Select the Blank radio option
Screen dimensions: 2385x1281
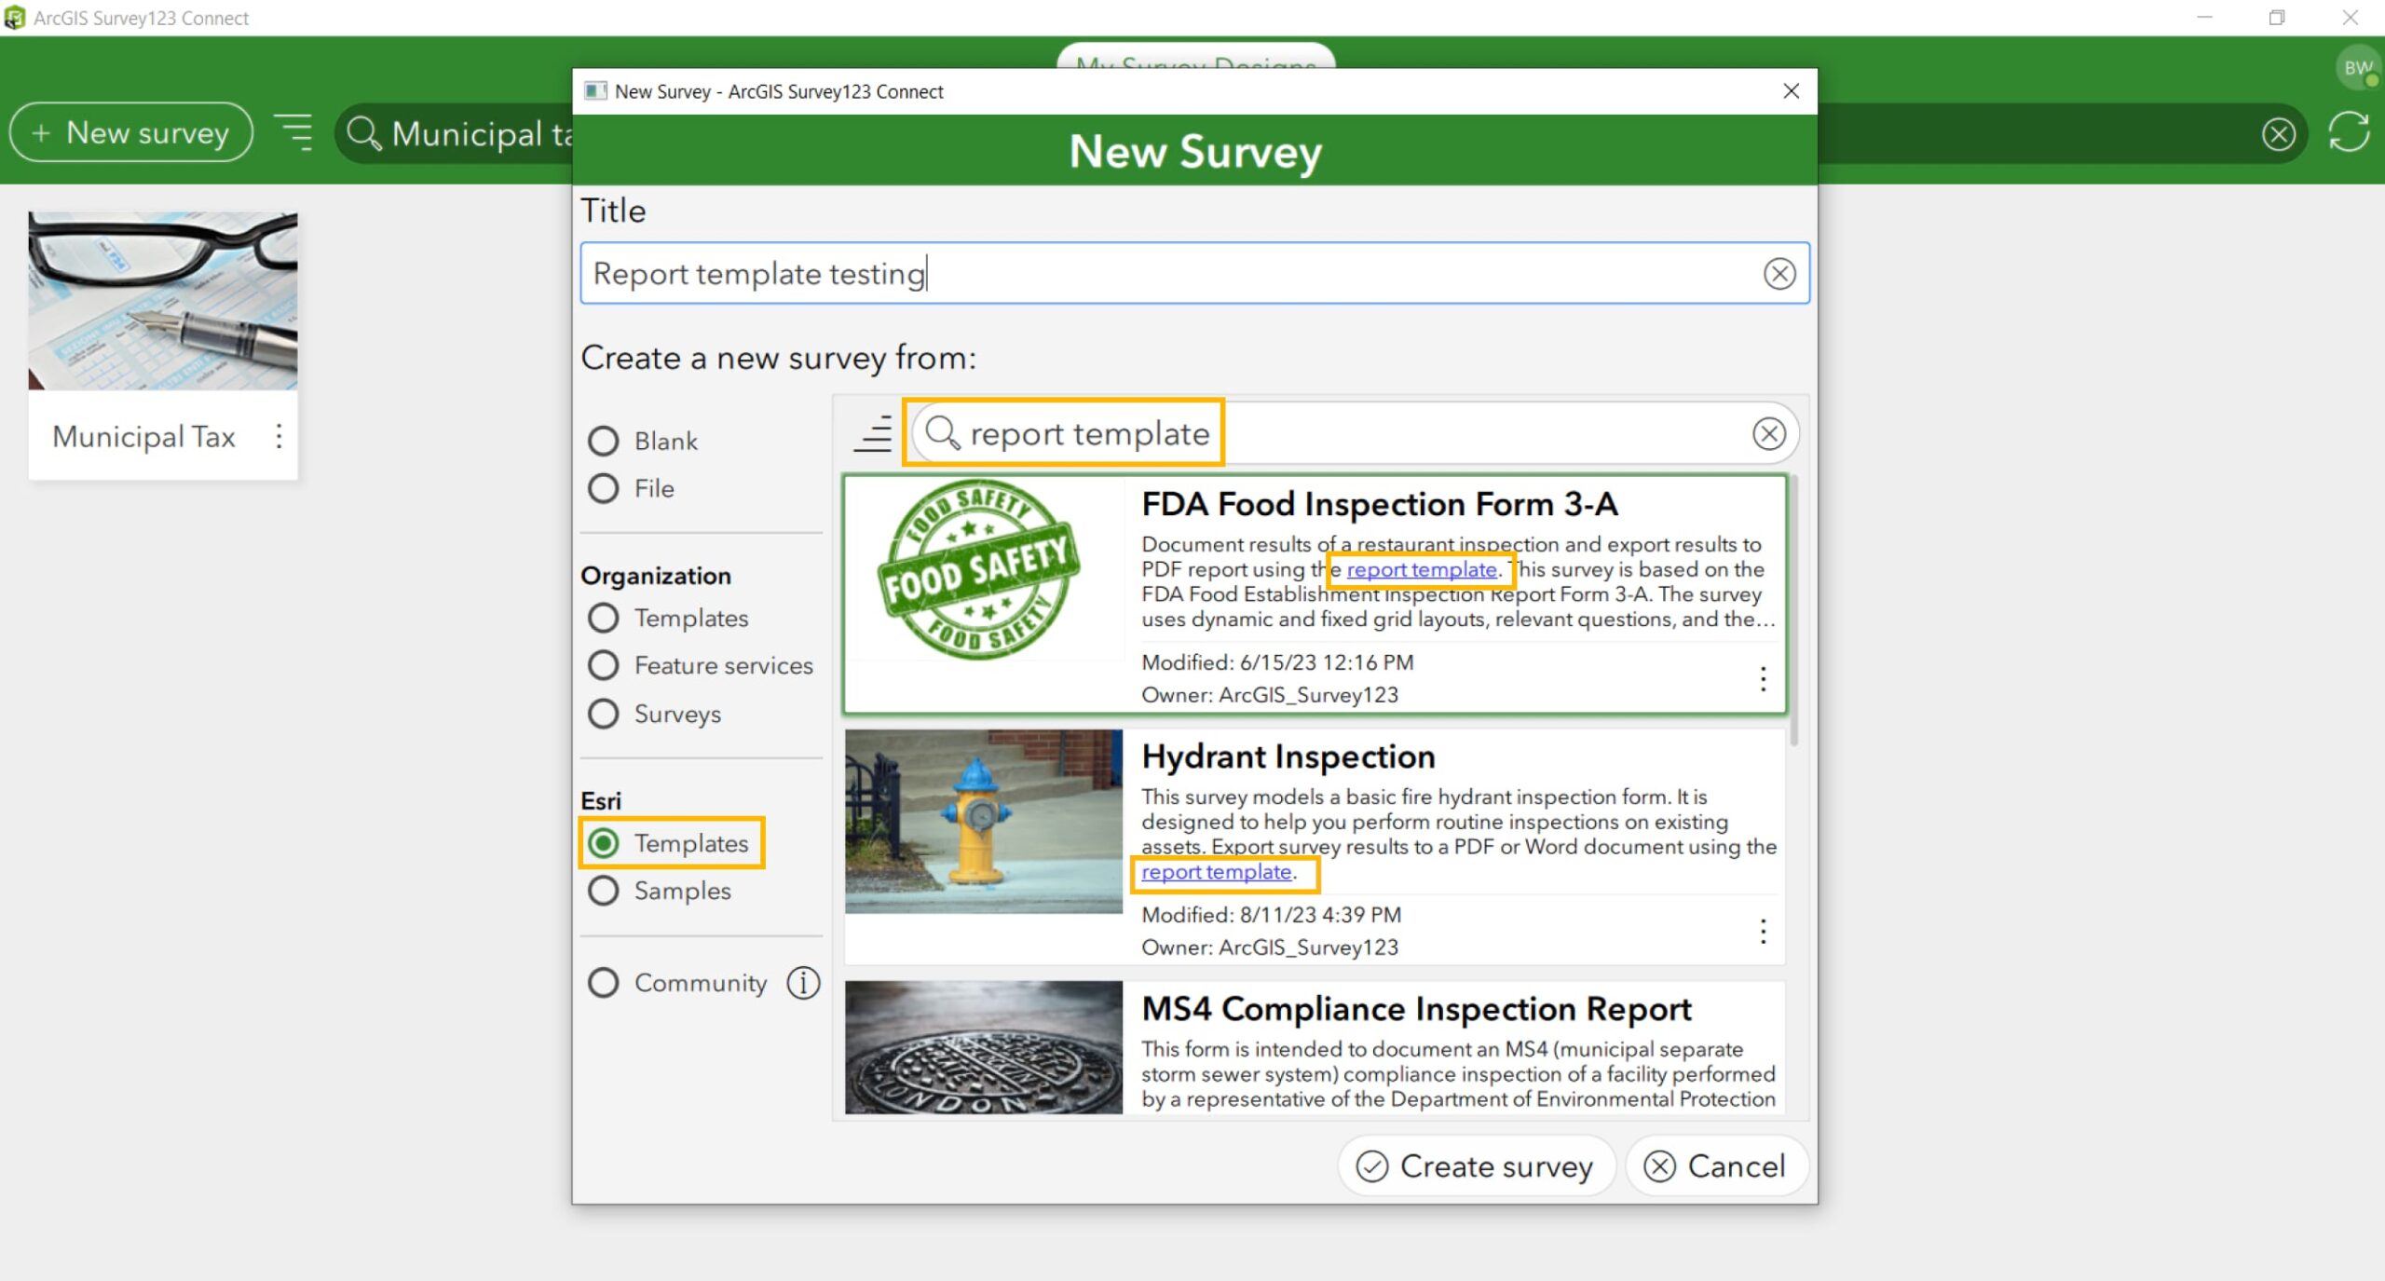(604, 441)
